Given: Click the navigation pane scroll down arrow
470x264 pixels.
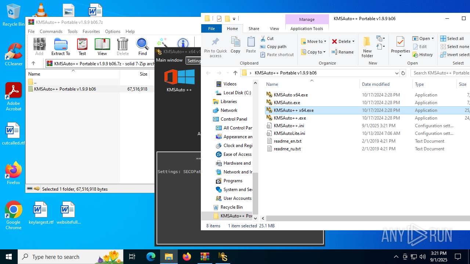Looking at the screenshot, I should [x=255, y=218].
